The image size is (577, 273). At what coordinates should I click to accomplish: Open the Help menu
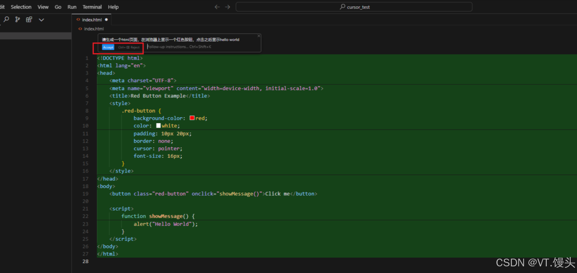[113, 7]
